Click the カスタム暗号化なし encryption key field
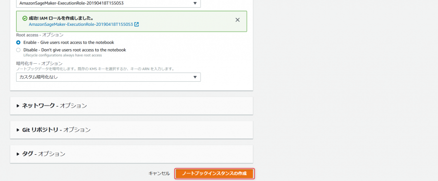Image resolution: width=438 pixels, height=181 pixels. [x=109, y=77]
